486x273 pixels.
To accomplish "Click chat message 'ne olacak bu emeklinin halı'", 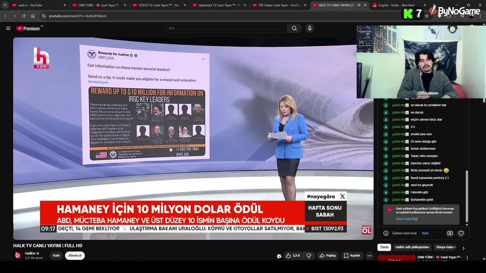I will [x=428, y=105].
